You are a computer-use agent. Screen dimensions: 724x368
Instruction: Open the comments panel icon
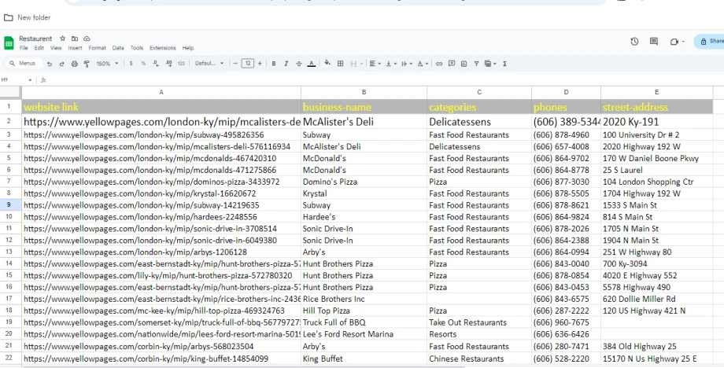(653, 41)
